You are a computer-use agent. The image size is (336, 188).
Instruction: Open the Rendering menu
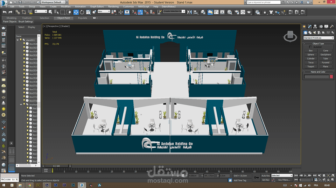[x=113, y=7]
